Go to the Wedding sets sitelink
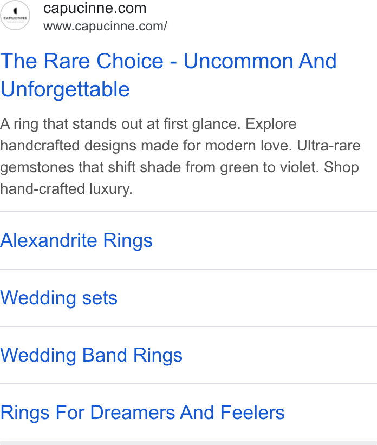This screenshot has width=377, height=445. 58,298
